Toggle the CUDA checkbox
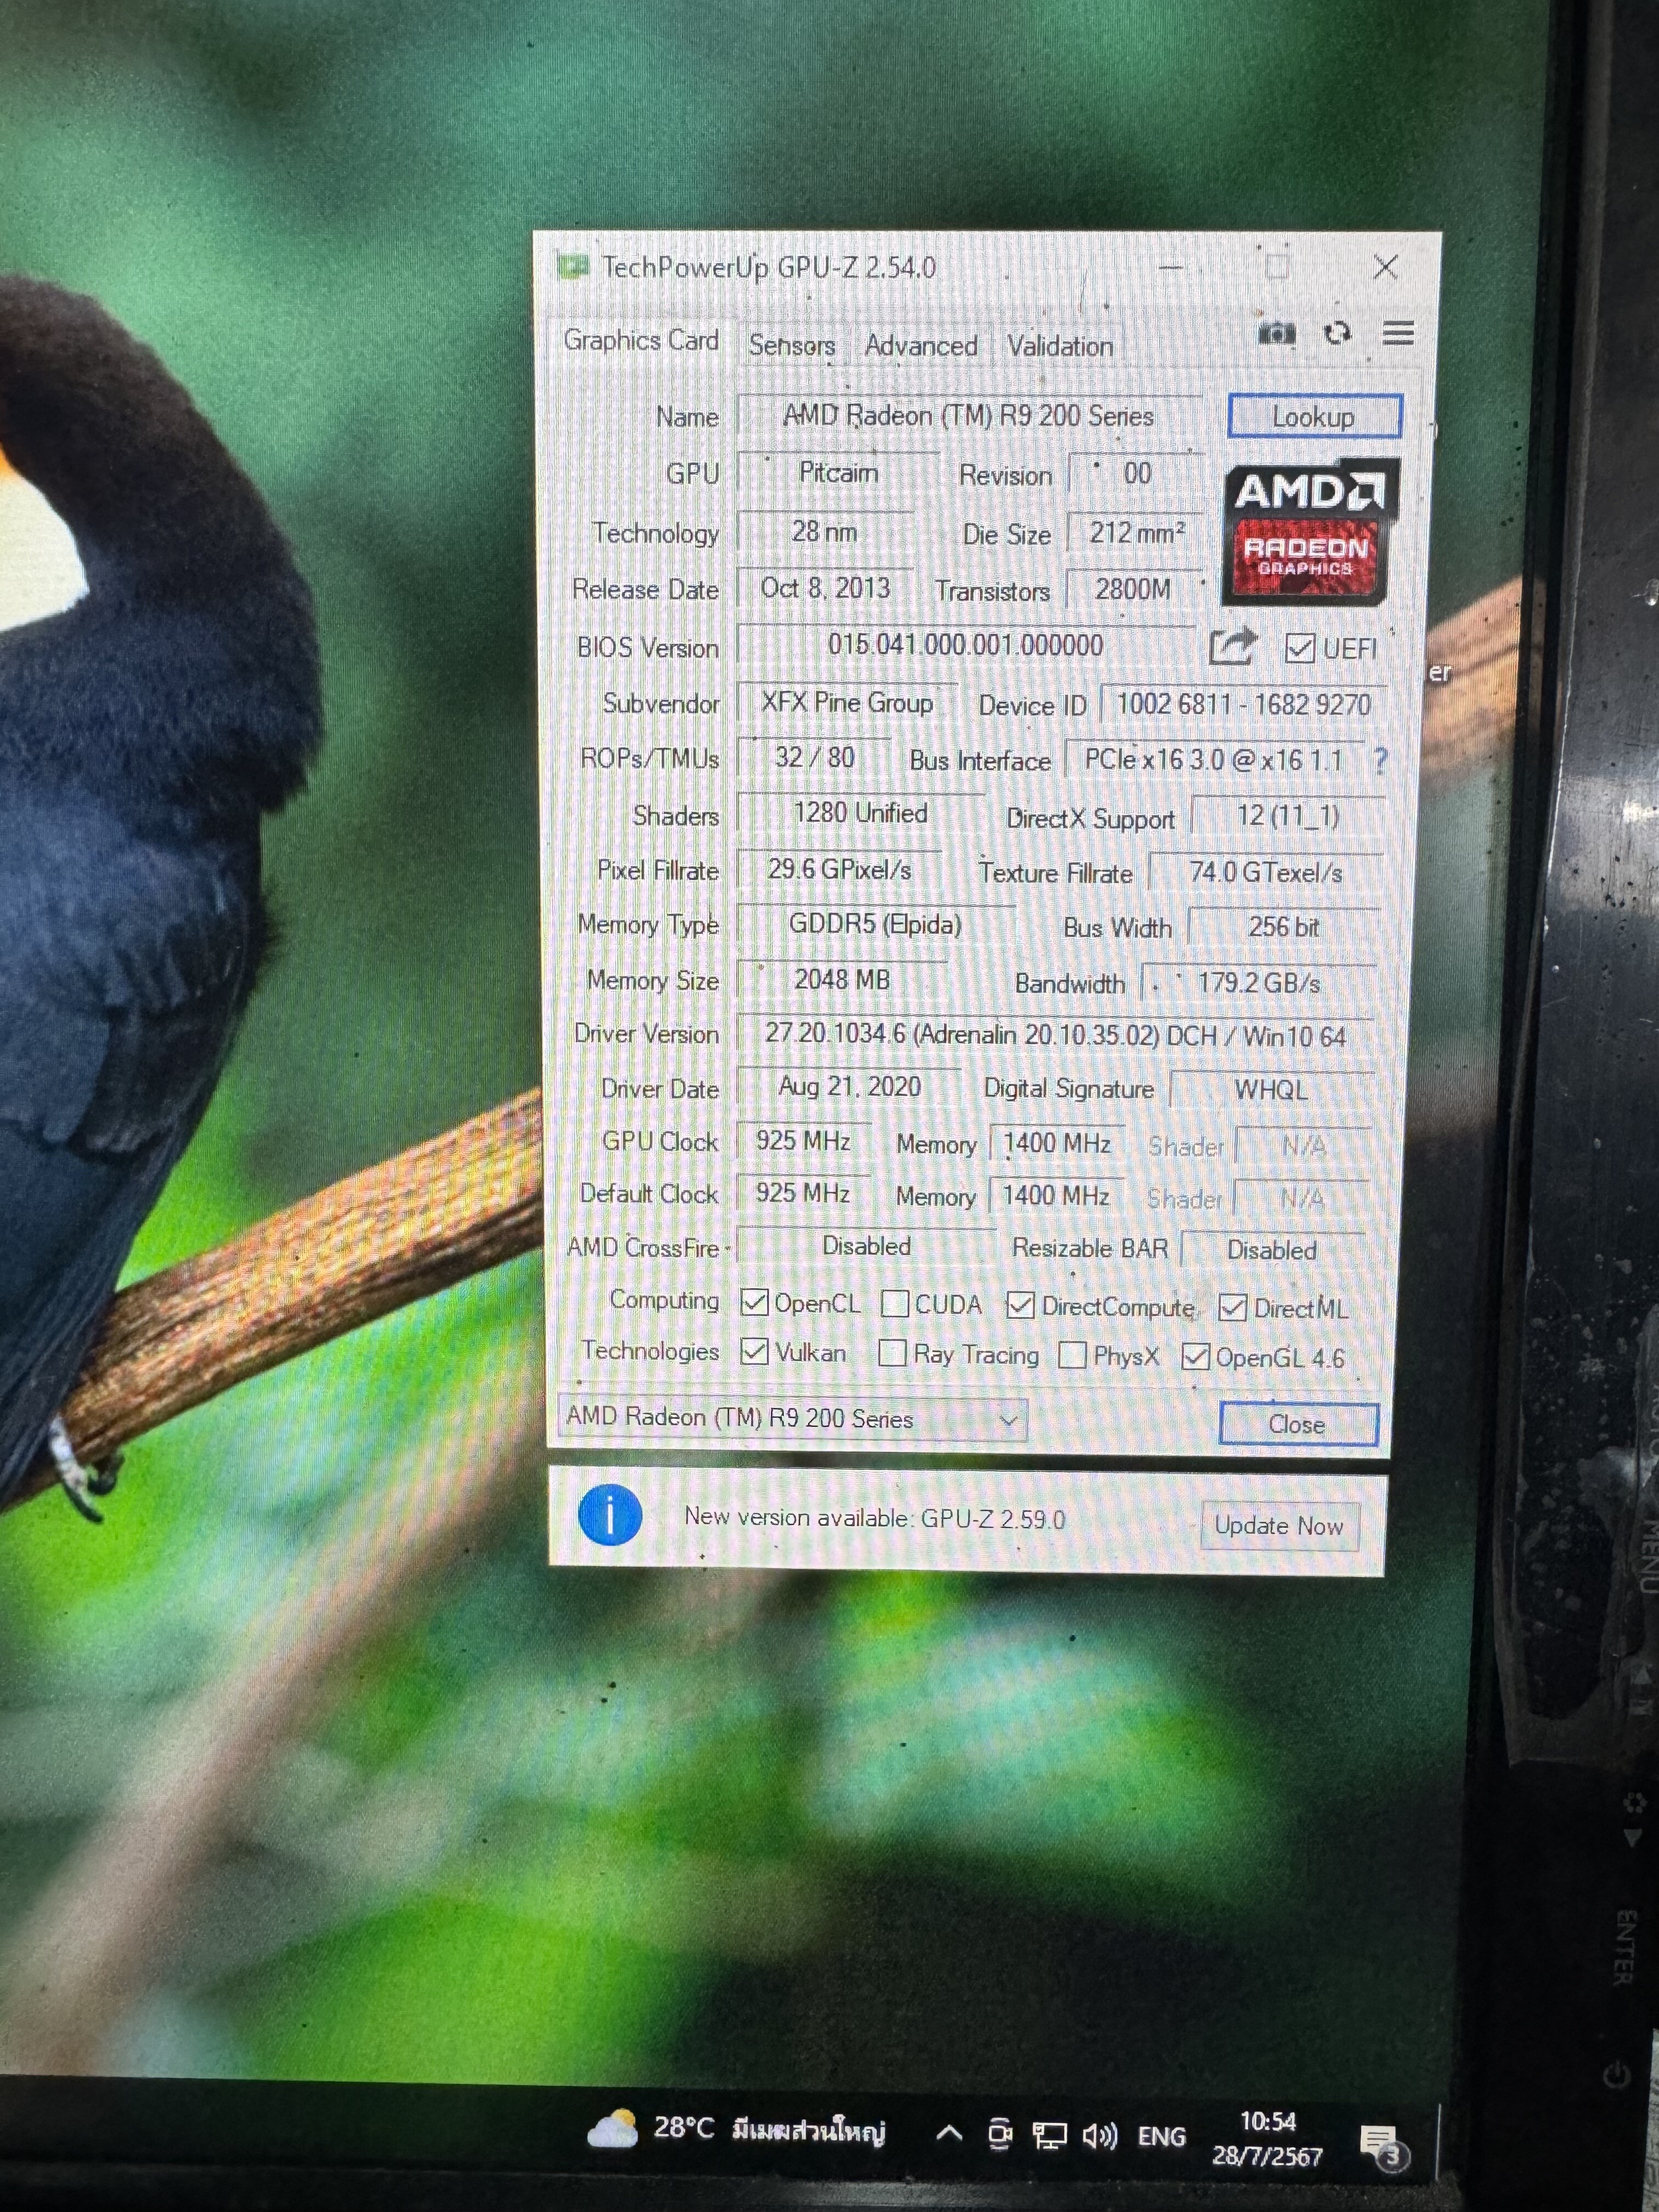 click(x=895, y=1303)
